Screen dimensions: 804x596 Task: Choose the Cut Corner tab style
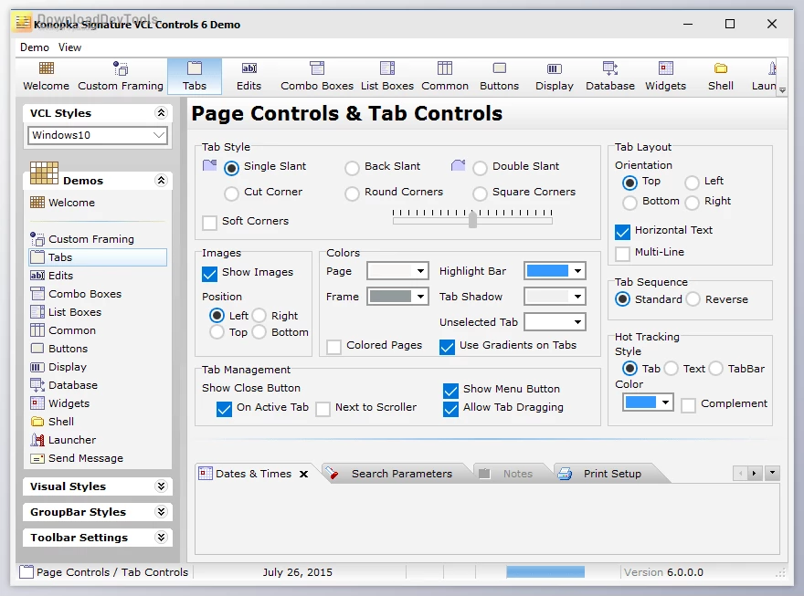[231, 193]
